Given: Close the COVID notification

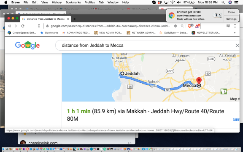Looking at the screenshot, I should (231, 12).
